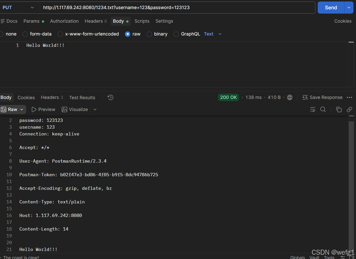Choose the GraphQL body type

187,34
